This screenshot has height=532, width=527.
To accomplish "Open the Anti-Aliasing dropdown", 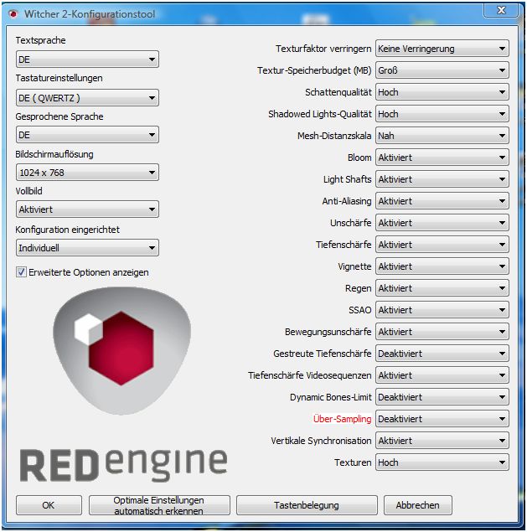I will pyautogui.click(x=442, y=201).
